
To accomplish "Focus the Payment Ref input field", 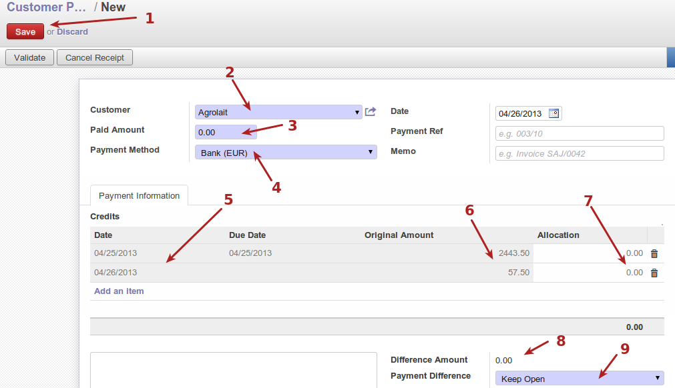I will click(579, 133).
